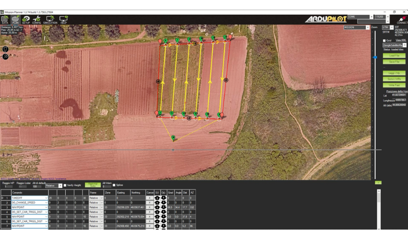Open the SIMULATION screen
The width and height of the screenshot is (408, 239).
[50, 20]
